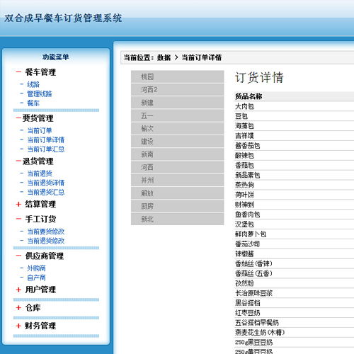
Task: Select the 解放 route tab
Action: tap(178, 193)
